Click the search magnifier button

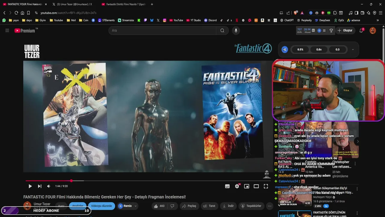(x=222, y=30)
